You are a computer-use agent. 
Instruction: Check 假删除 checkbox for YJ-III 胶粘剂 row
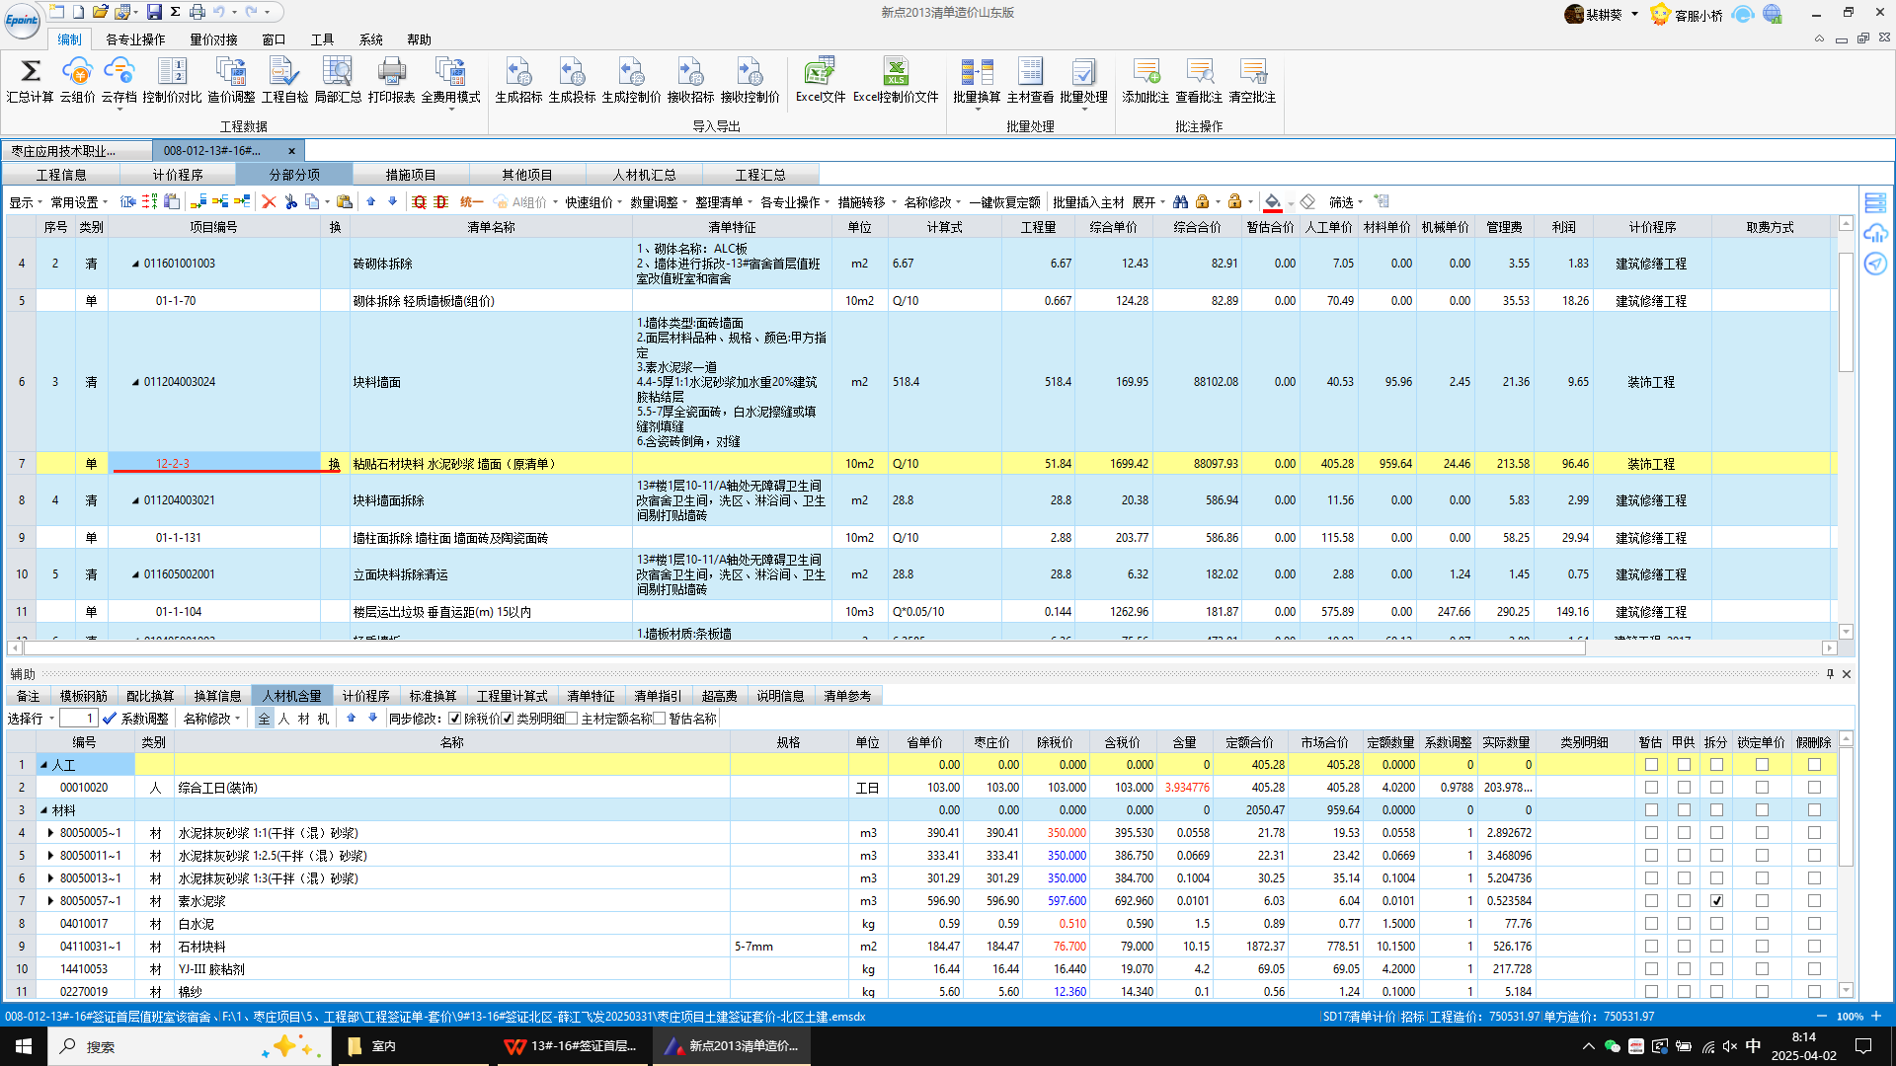coord(1814,969)
